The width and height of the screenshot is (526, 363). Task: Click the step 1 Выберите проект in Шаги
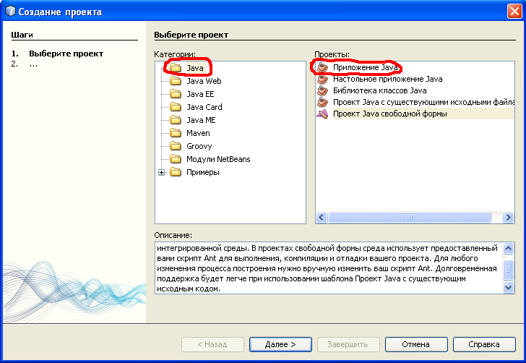66,54
